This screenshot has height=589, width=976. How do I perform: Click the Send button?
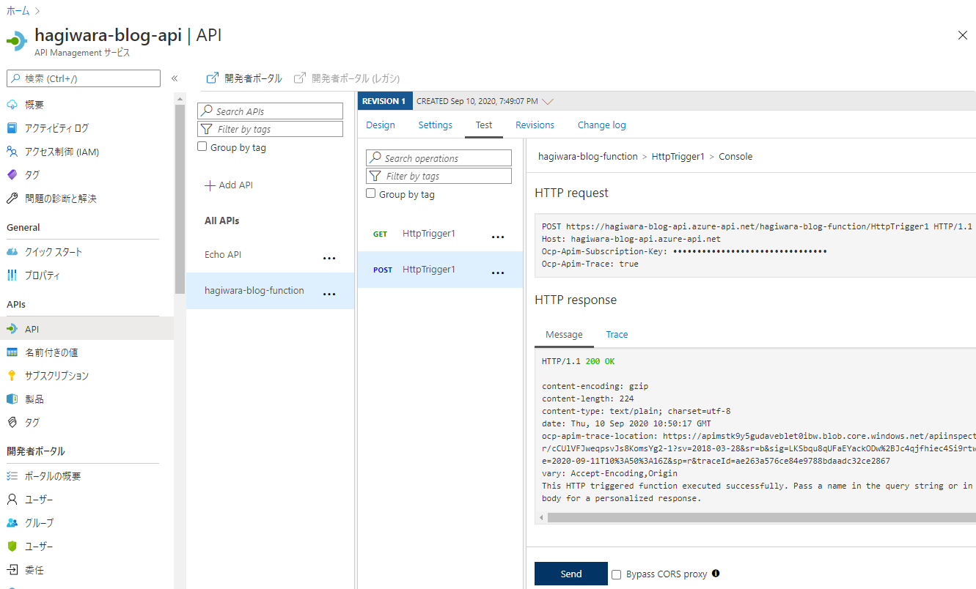(x=570, y=574)
